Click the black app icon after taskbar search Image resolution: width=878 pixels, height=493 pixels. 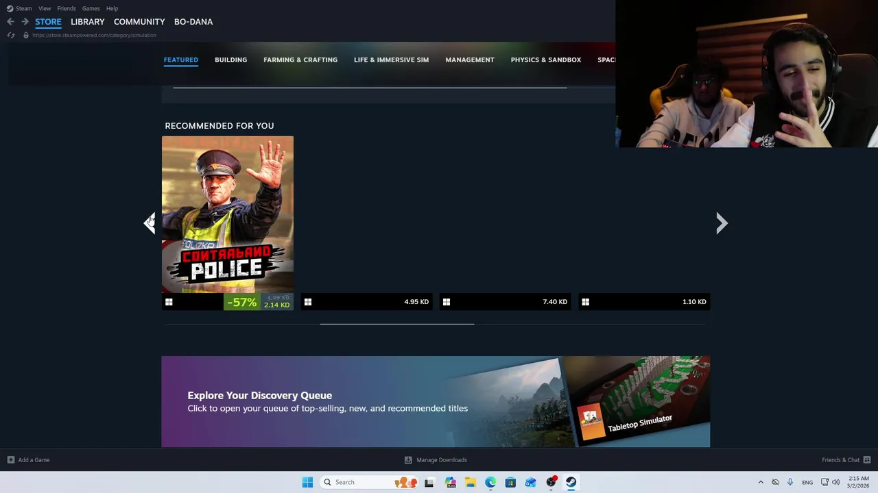429,482
